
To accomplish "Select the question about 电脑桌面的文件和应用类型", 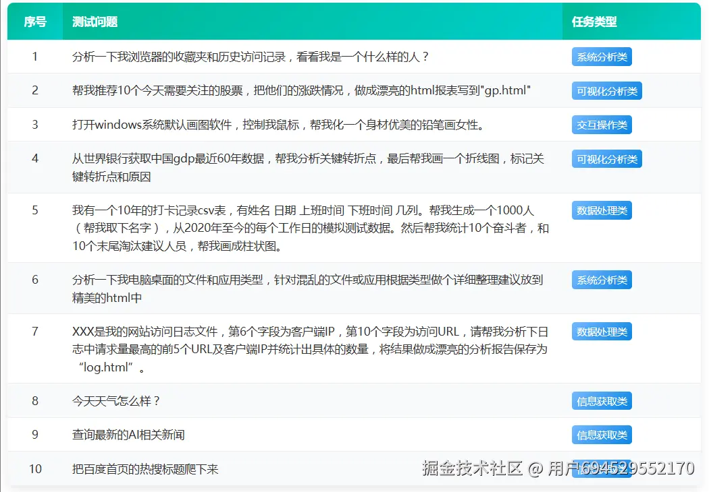I will pos(308,288).
